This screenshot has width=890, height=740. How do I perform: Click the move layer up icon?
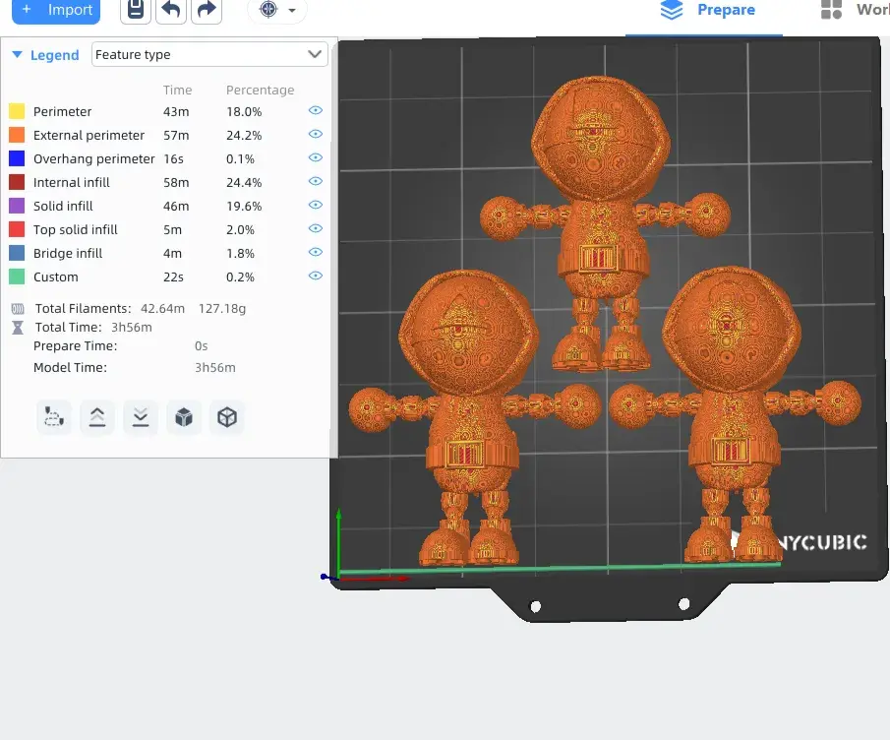97,417
